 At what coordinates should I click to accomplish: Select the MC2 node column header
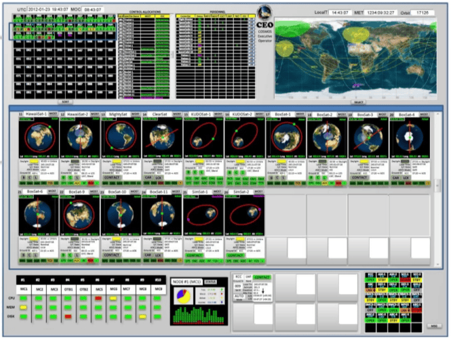coord(39,289)
